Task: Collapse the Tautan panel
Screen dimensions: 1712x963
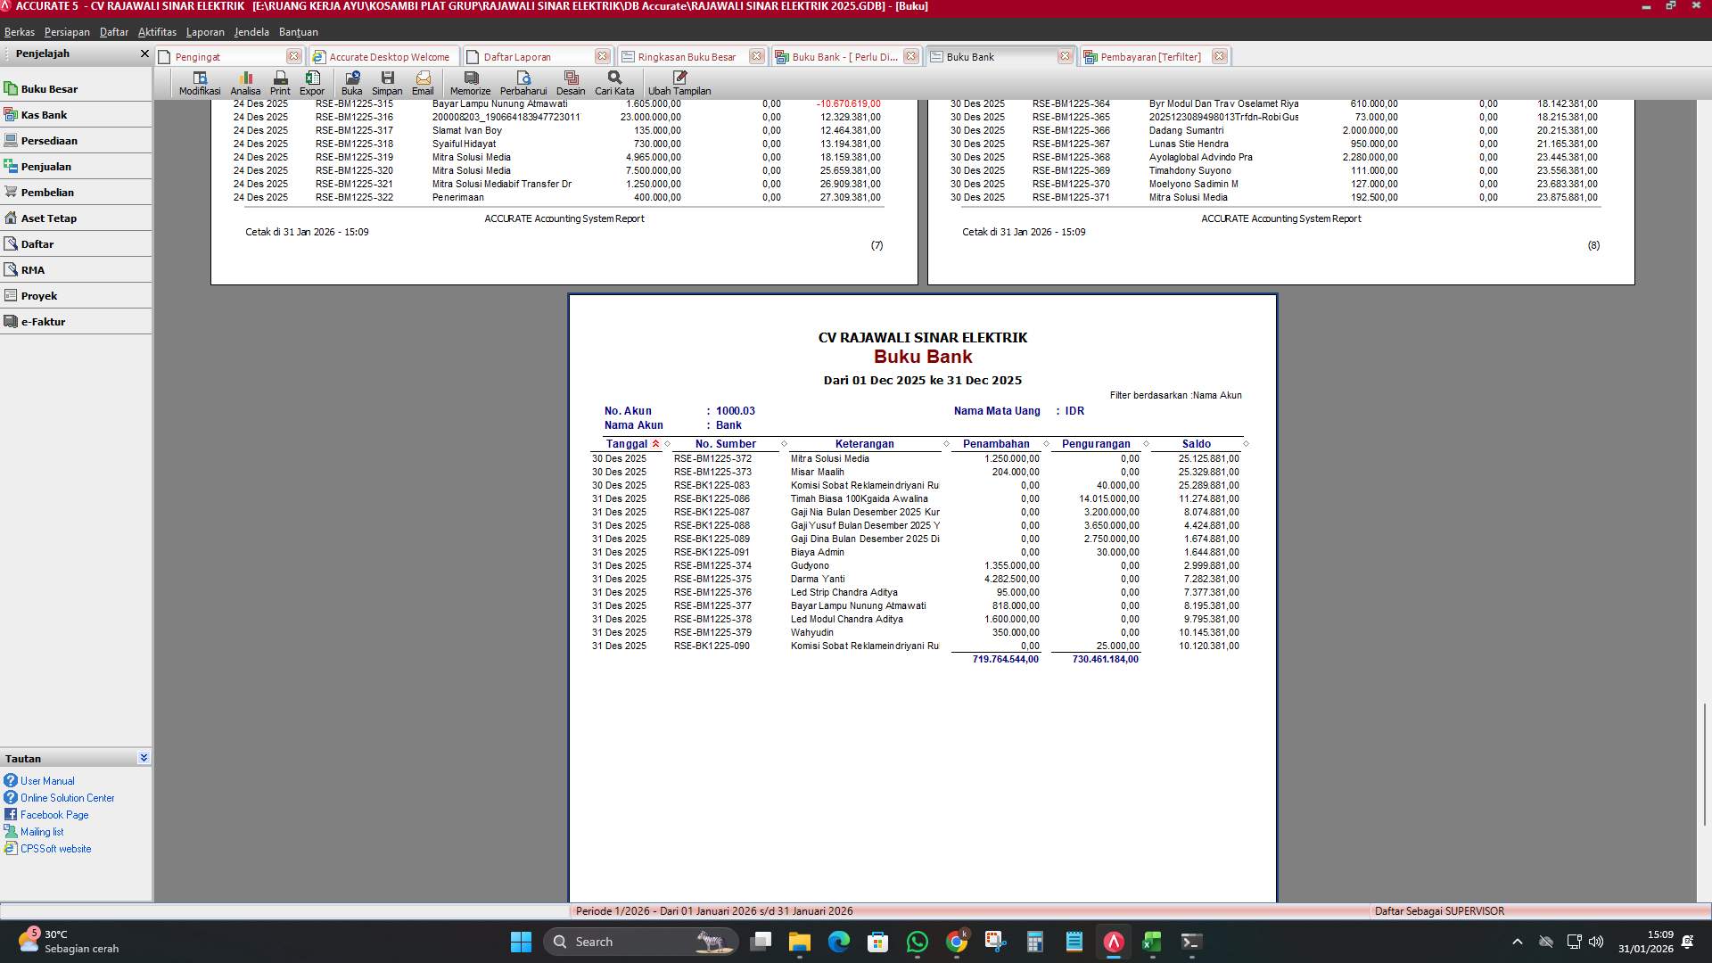Action: point(144,757)
